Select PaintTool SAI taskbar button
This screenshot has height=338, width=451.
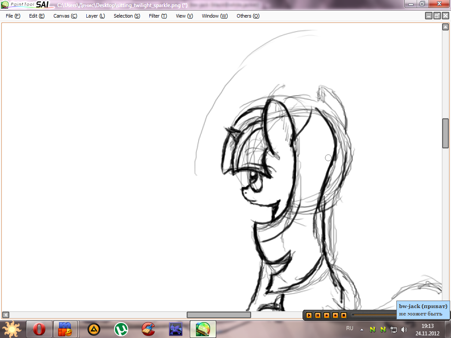(203, 329)
